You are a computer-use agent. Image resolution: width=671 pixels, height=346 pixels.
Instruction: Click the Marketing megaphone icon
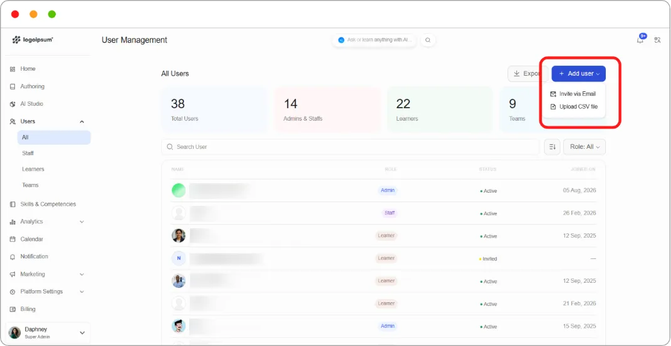(x=13, y=274)
